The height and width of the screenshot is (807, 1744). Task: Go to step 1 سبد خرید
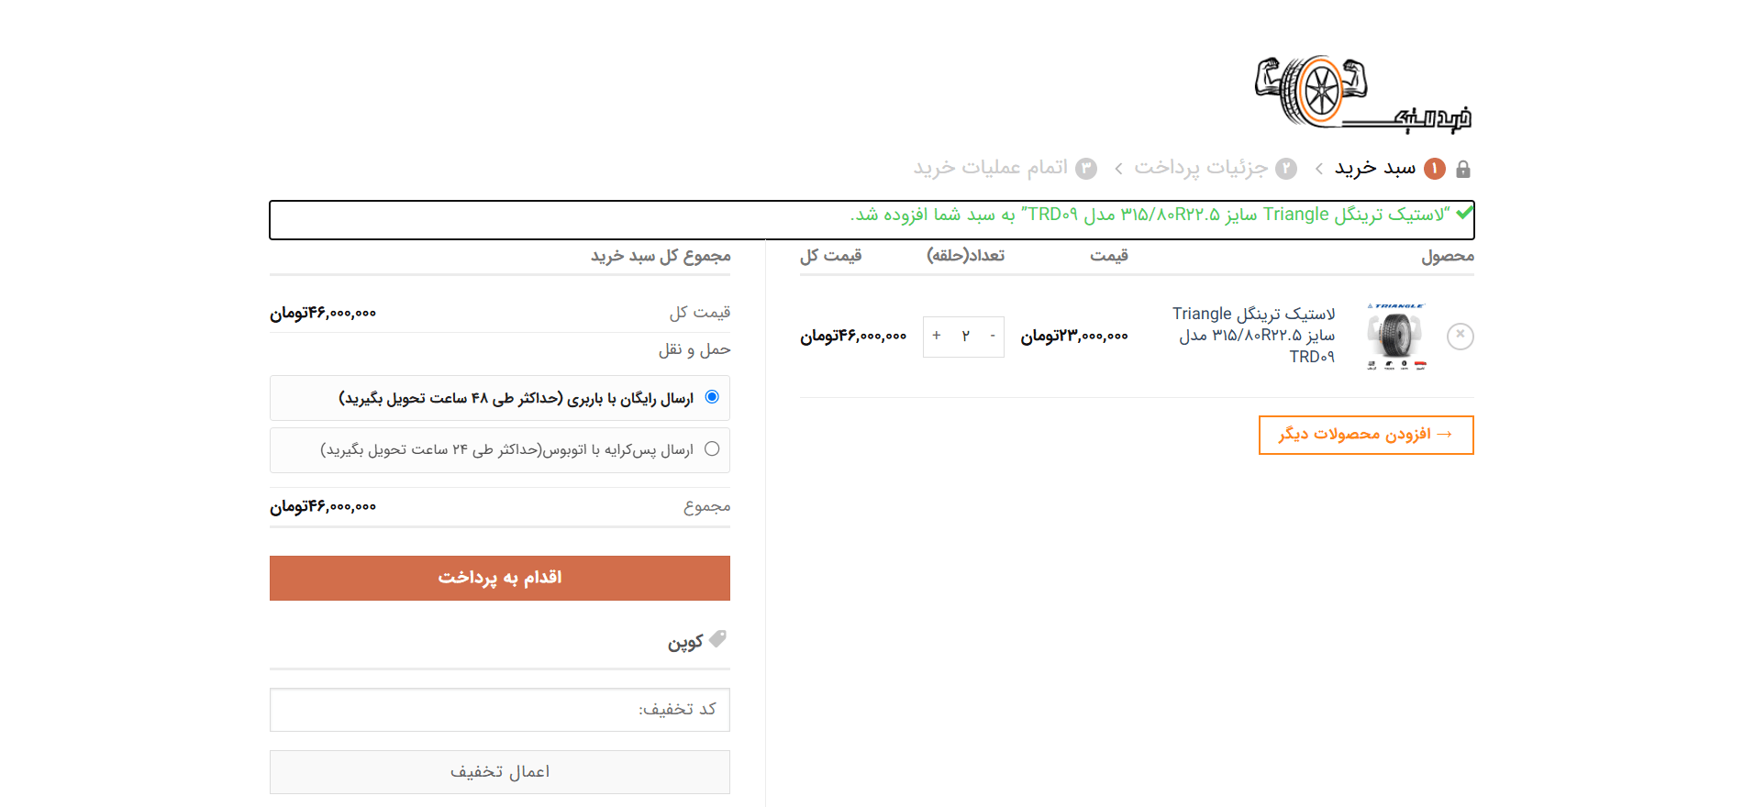[x=1374, y=168]
